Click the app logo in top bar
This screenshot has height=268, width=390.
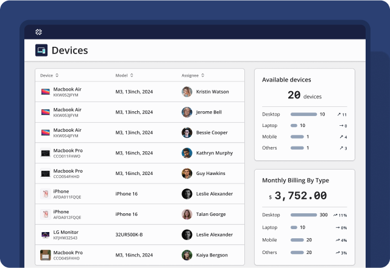[38, 32]
